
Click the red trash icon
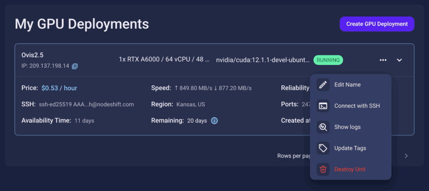(x=323, y=169)
